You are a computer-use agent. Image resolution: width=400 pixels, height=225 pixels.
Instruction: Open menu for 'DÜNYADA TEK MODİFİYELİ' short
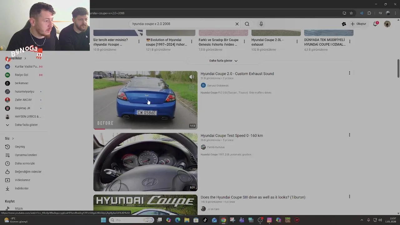pos(349,42)
